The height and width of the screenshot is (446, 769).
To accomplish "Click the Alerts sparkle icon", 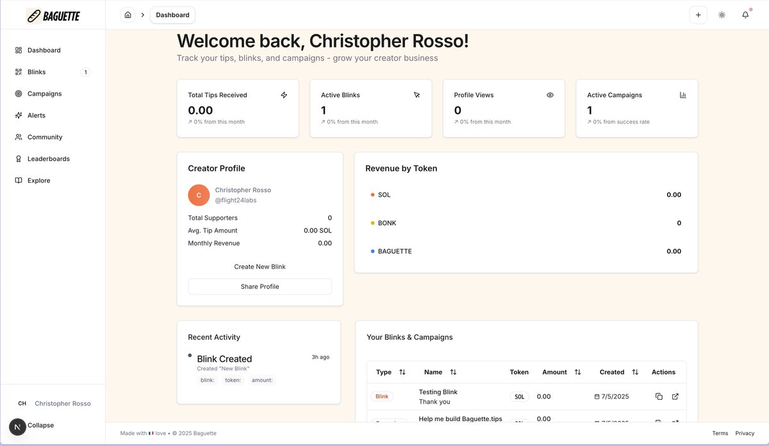I will 19,115.
